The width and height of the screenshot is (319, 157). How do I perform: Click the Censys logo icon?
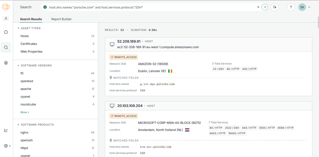pyautogui.click(x=6, y=7)
